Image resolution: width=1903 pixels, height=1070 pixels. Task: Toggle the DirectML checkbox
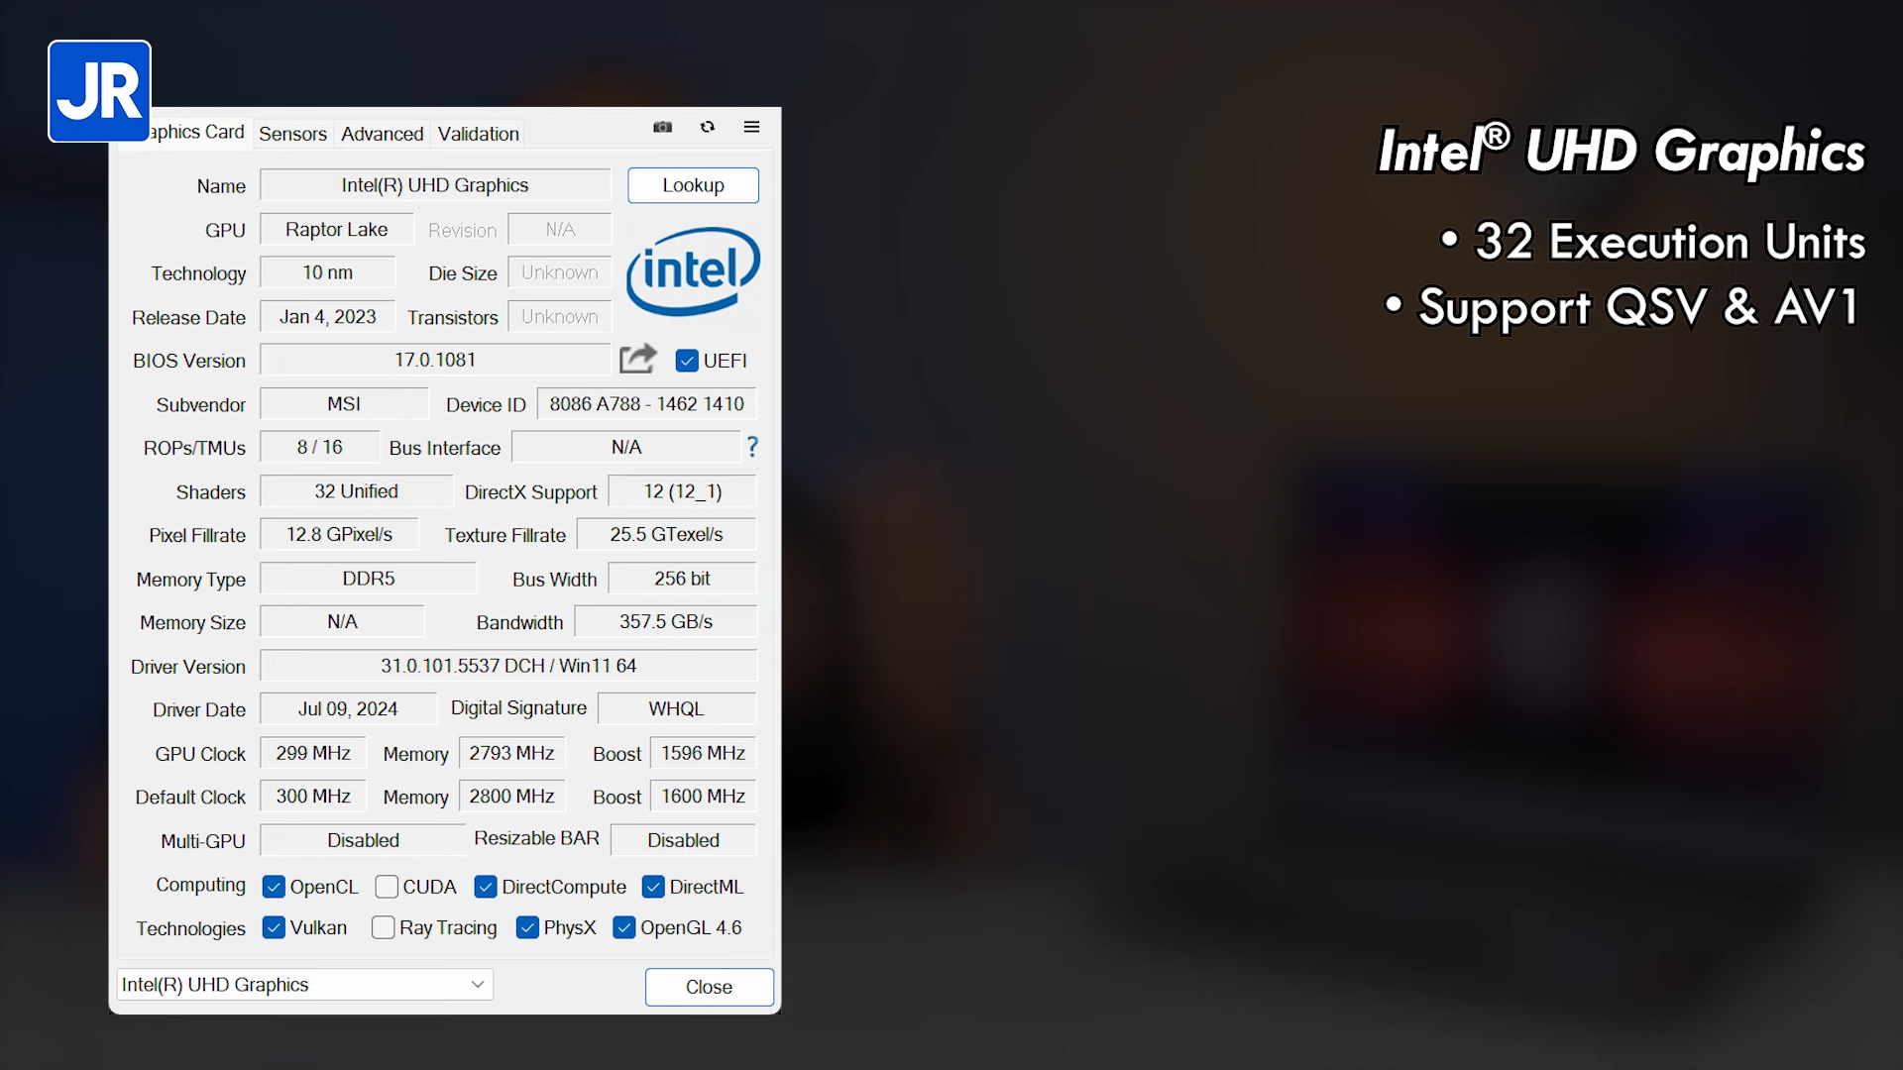tap(653, 887)
